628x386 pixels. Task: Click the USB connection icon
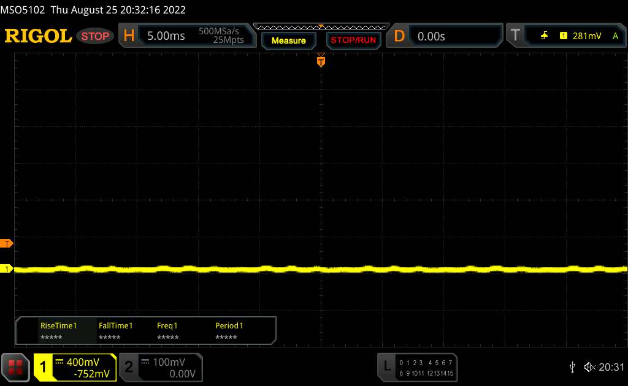coord(572,367)
